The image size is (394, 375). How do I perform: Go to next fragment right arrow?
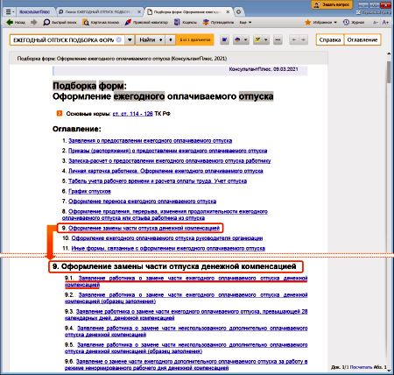pos(304,39)
